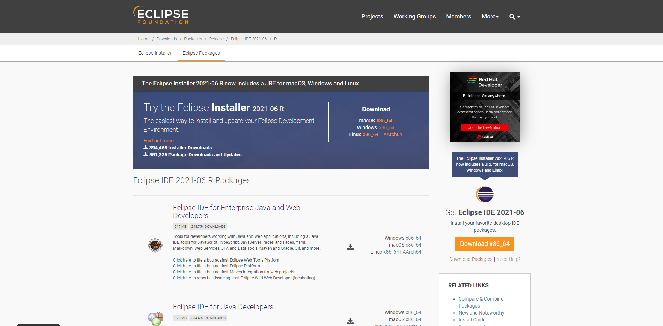Open the Members menu item

[459, 16]
